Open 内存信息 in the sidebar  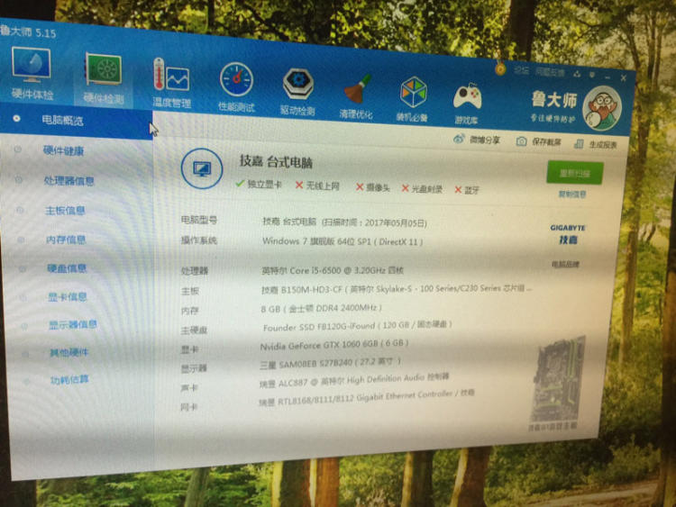click(66, 240)
